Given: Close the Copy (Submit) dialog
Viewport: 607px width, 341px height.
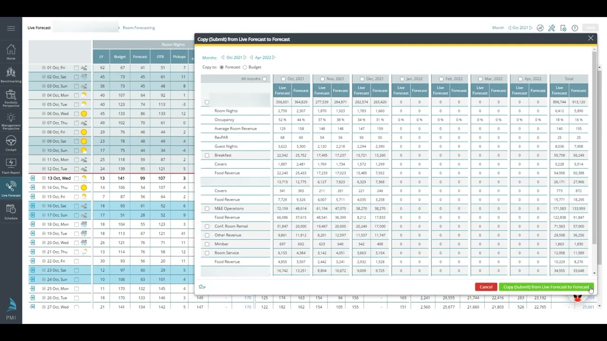Looking at the screenshot, I should click(590, 38).
